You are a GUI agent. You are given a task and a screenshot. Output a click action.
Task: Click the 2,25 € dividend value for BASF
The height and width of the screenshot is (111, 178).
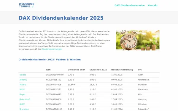[93, 89]
